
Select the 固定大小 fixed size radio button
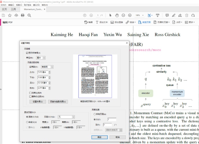click(x=27, y=117)
